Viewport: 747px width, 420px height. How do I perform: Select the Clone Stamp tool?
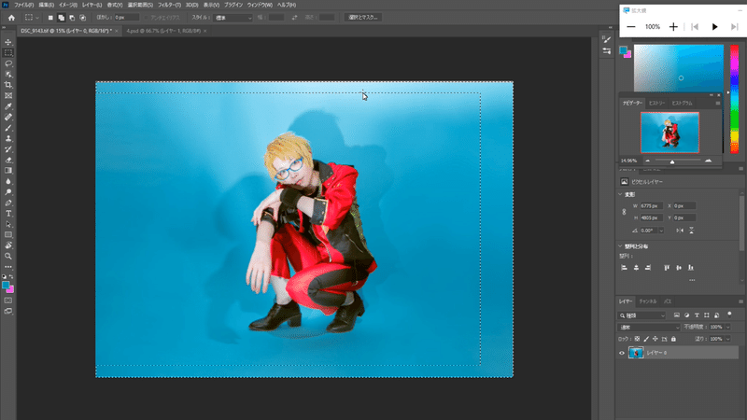[x=8, y=138]
